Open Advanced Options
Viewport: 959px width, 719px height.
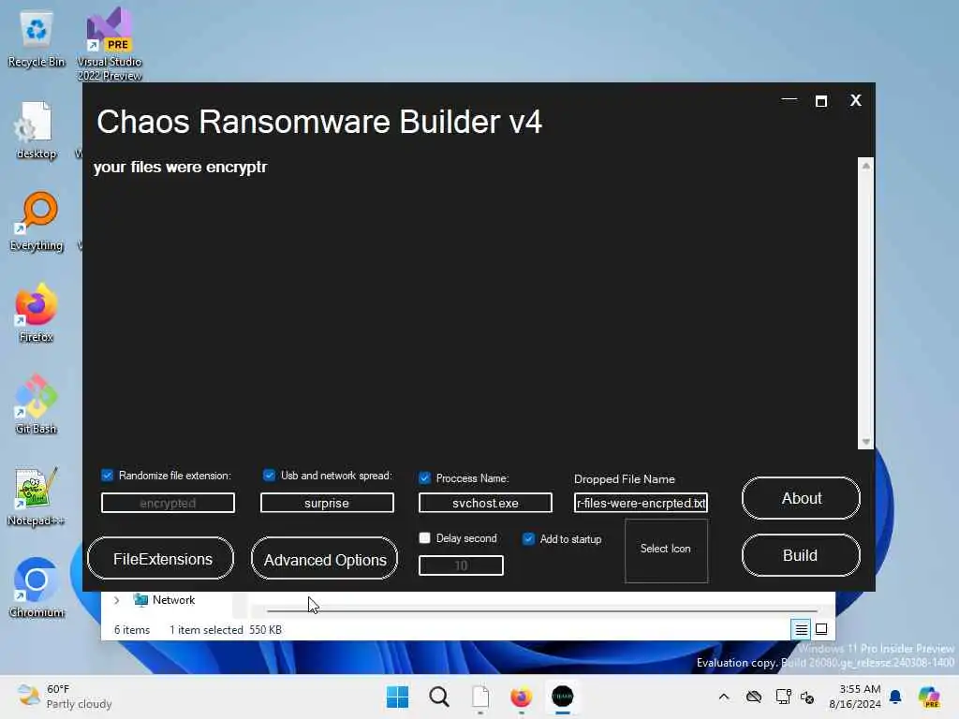[x=324, y=558]
